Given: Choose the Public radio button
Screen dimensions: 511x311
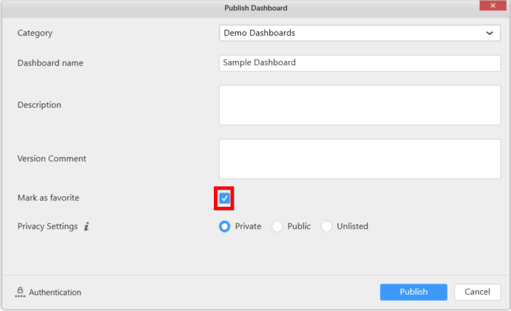Looking at the screenshot, I should (x=277, y=227).
